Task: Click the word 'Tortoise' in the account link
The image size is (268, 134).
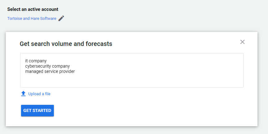Action: [15, 19]
